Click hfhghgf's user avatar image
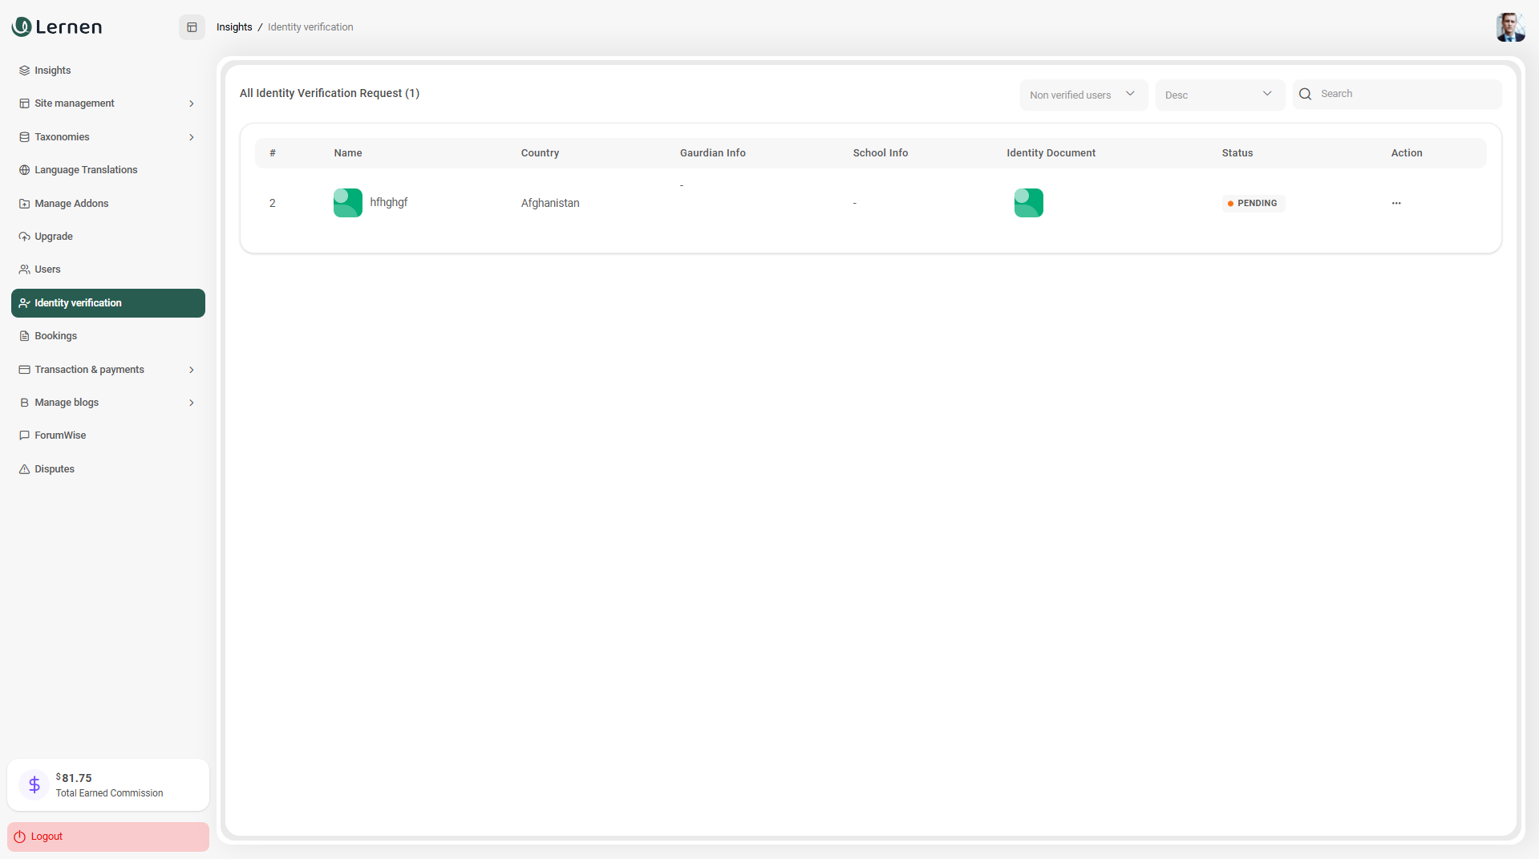Image resolution: width=1539 pixels, height=859 pixels. coord(347,203)
